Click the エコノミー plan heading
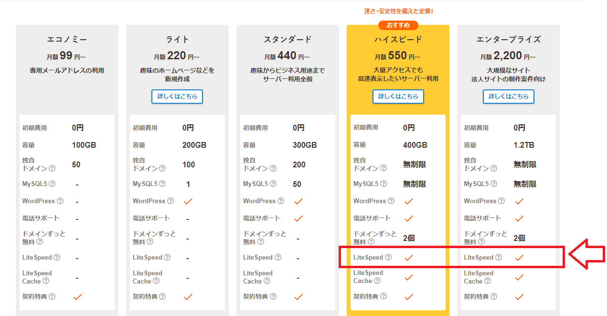Viewport: 607px width, 316px height. (x=67, y=39)
